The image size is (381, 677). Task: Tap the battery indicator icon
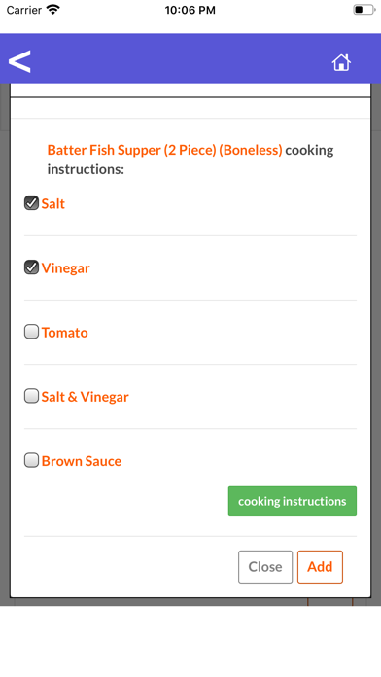coord(364,10)
